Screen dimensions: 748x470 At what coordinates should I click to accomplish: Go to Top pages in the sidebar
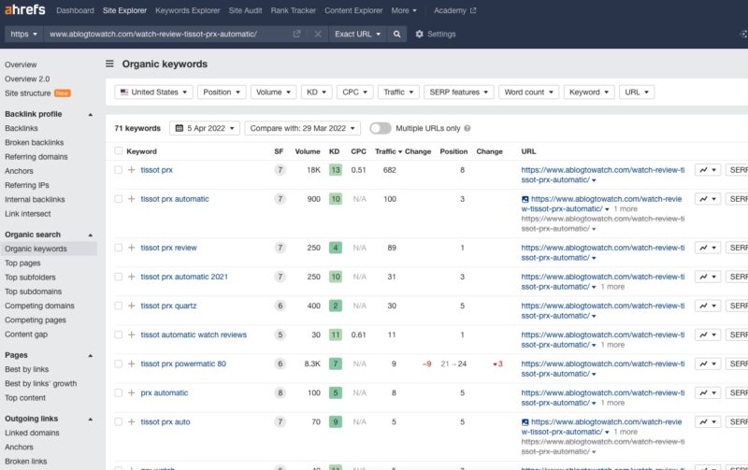pos(22,263)
